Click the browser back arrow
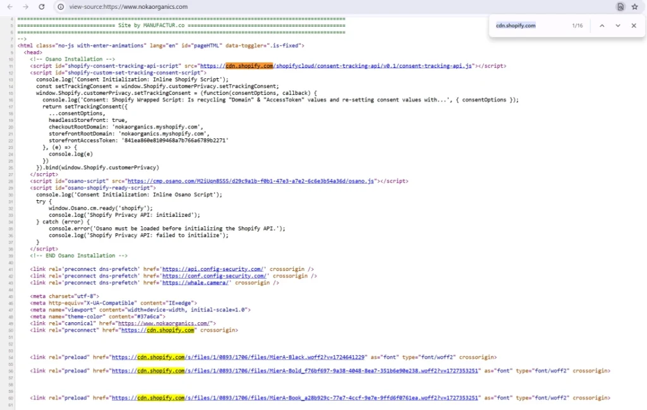The image size is (647, 410). tap(9, 7)
